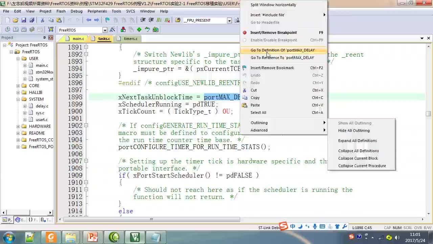
Task: Open the FreeRTOS target selection dropdown
Action: point(105,30)
